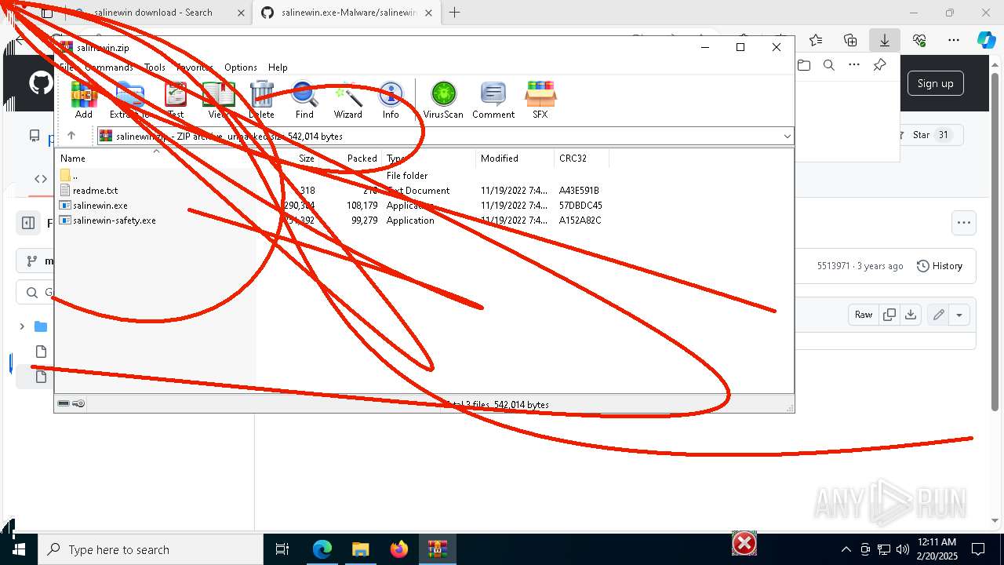The width and height of the screenshot is (1004, 565).
Task: Run Test on the archive
Action: pyautogui.click(x=176, y=100)
